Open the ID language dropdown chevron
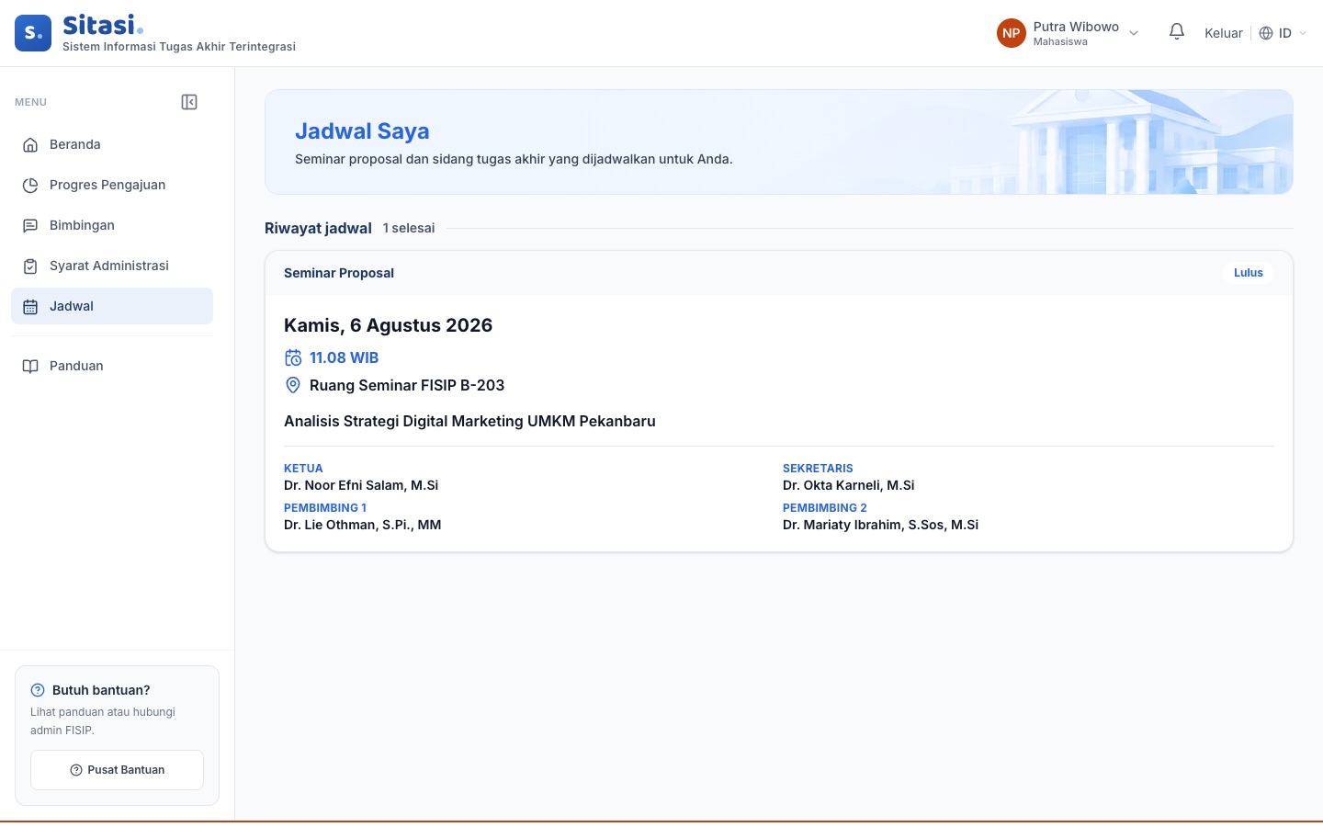Screen dimensions: 1323x827 tap(1303, 33)
